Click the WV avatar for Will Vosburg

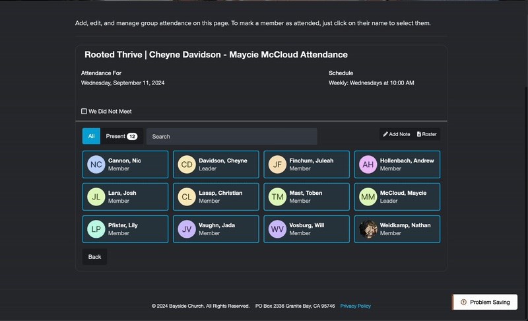coord(277,229)
